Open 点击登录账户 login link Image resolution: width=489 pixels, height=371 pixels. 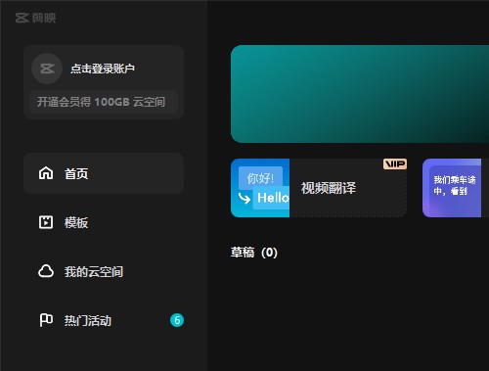click(x=103, y=69)
